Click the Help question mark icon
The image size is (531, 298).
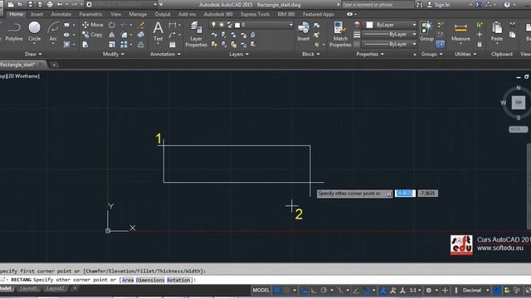(507, 4)
